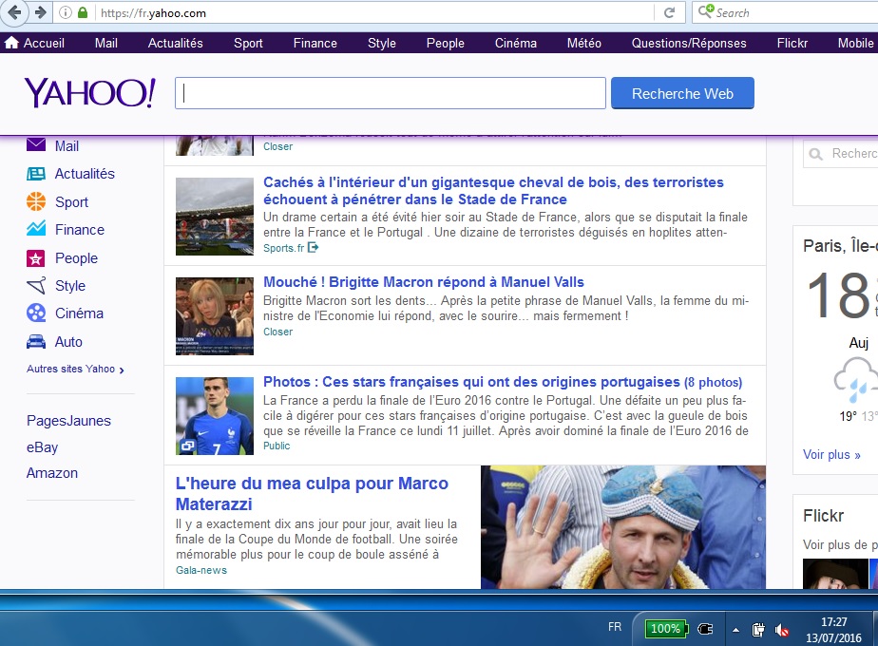Click the battery 100% indicator in taskbar
878x646 pixels.
coord(666,629)
